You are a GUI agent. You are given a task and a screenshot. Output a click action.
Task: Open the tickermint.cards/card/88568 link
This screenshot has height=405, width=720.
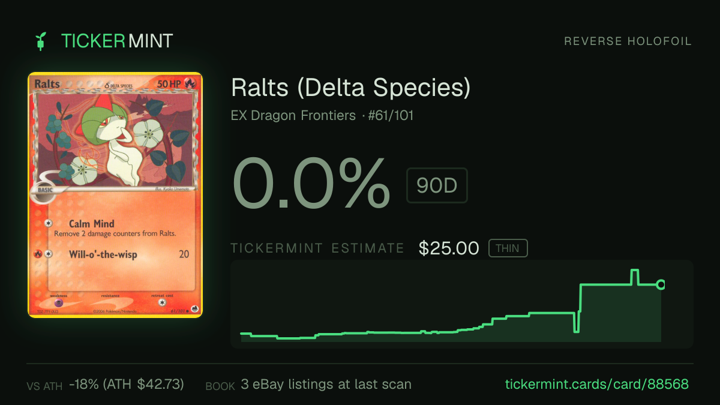pyautogui.click(x=597, y=384)
